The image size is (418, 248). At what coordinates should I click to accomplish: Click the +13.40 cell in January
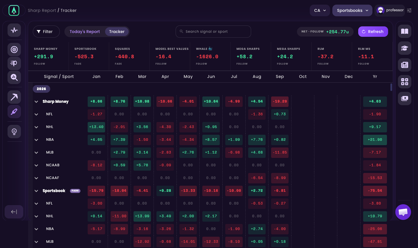coord(96,127)
